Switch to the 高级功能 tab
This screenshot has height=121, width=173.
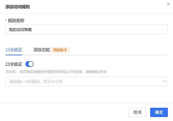click(42, 50)
